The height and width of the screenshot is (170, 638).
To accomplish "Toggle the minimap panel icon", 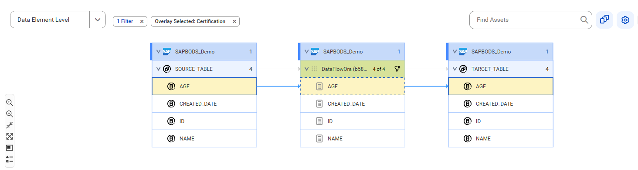I will (10, 148).
